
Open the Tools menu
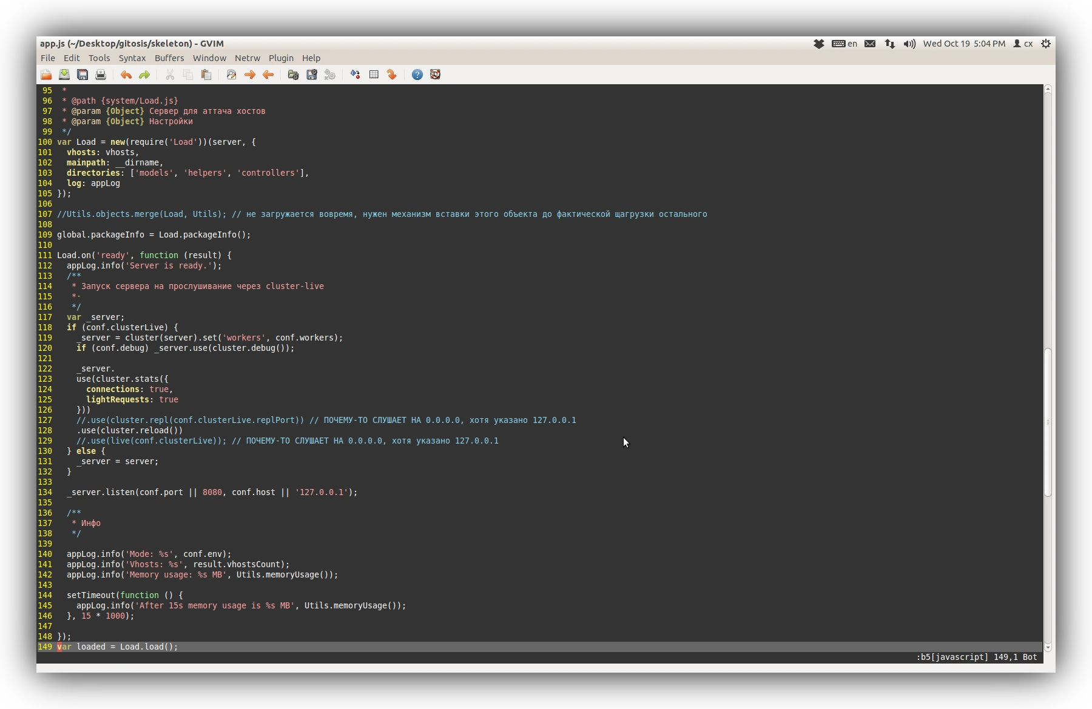99,58
